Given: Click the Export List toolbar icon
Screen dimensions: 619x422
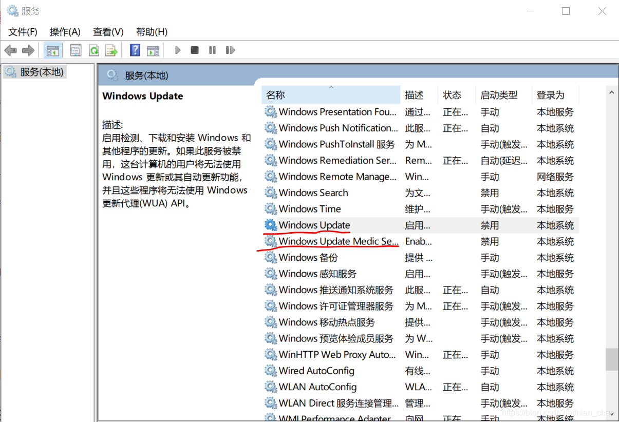Looking at the screenshot, I should (111, 50).
